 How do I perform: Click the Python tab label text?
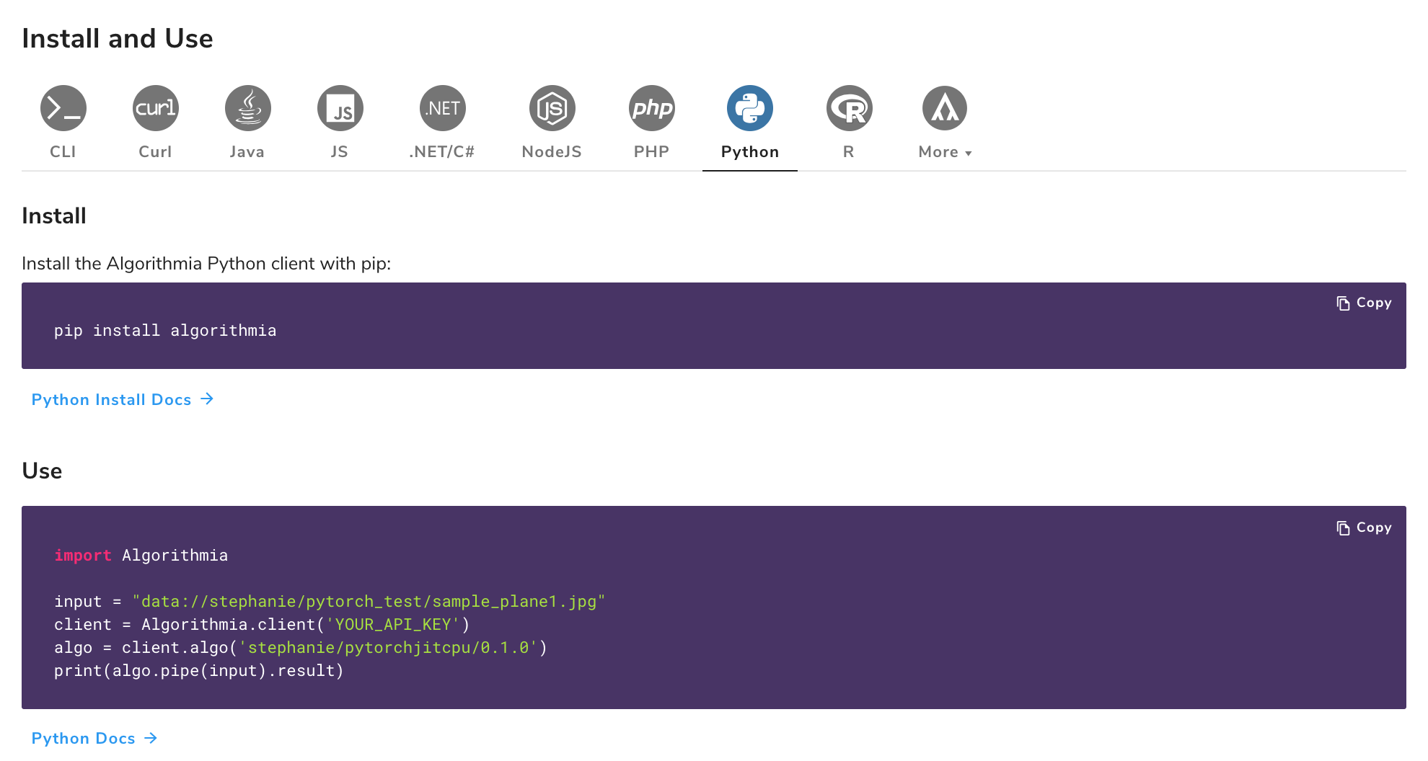coord(750,152)
